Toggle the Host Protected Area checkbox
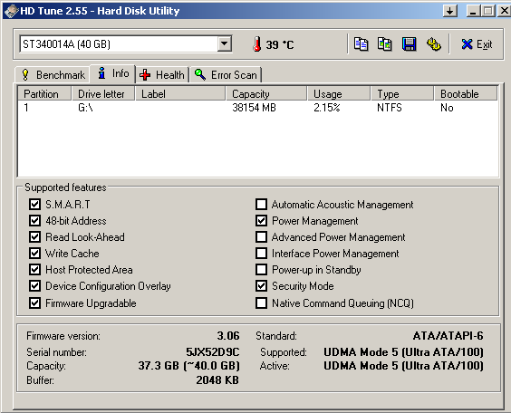This screenshot has height=413, width=511. tap(34, 269)
